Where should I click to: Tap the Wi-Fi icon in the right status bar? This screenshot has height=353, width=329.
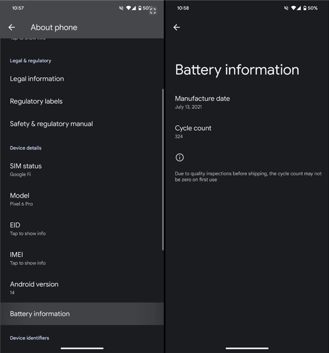tap(293, 8)
